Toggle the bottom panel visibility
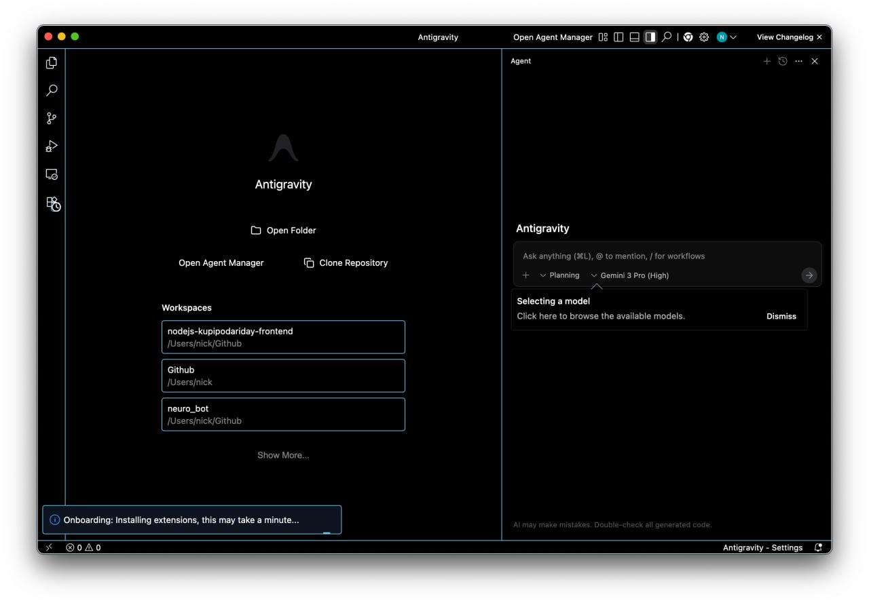The image size is (869, 603). click(x=634, y=37)
